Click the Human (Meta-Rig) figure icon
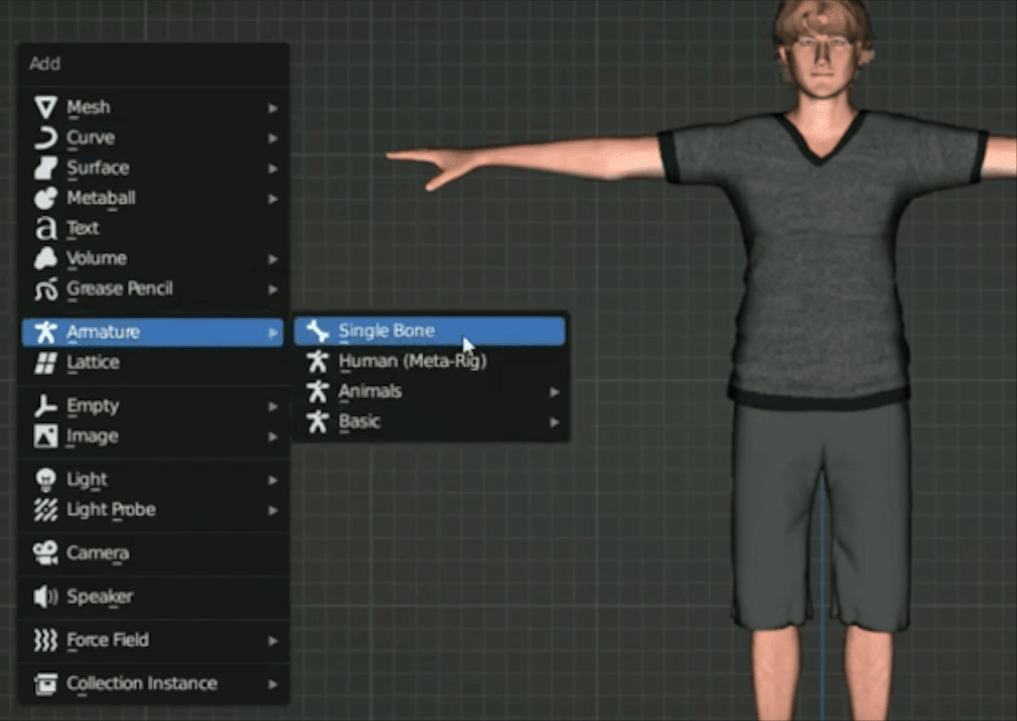This screenshot has height=721, width=1017. [x=318, y=361]
